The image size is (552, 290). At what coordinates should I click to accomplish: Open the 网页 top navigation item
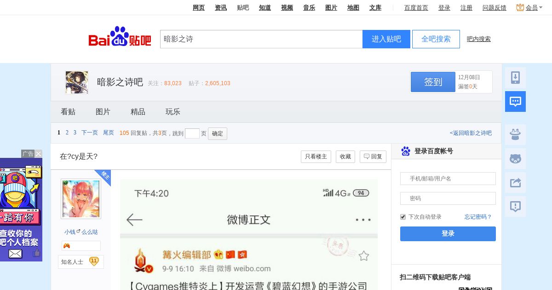(x=199, y=7)
